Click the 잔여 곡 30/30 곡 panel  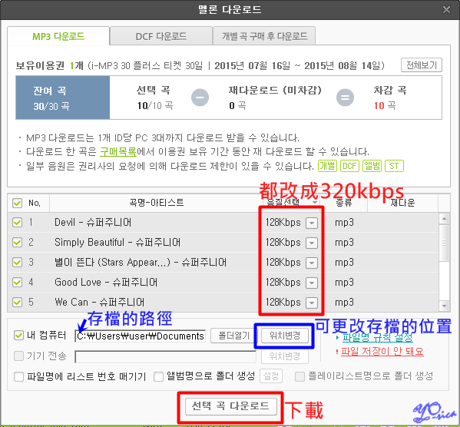[63, 98]
